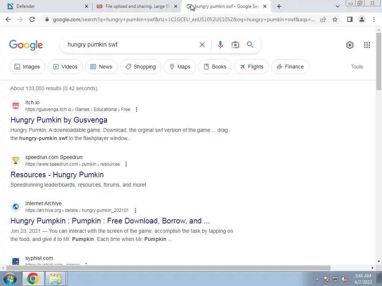Open the Windows Start menu
The width and height of the screenshot is (382, 286).
point(10,279)
